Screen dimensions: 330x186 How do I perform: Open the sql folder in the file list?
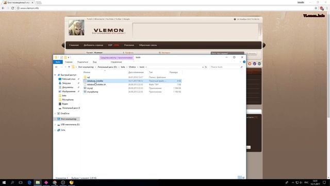(x=88, y=78)
